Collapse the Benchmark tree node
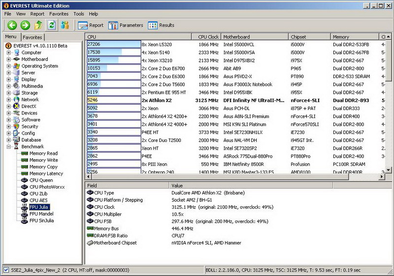 pyautogui.click(x=8, y=146)
